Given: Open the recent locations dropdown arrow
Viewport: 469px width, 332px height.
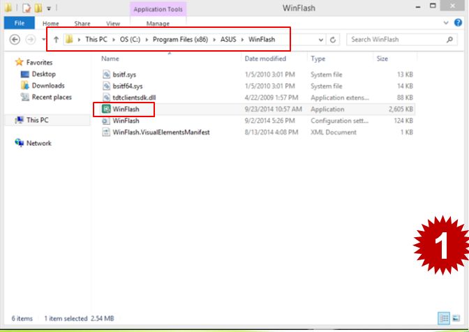Looking at the screenshot, I should click(44, 40).
